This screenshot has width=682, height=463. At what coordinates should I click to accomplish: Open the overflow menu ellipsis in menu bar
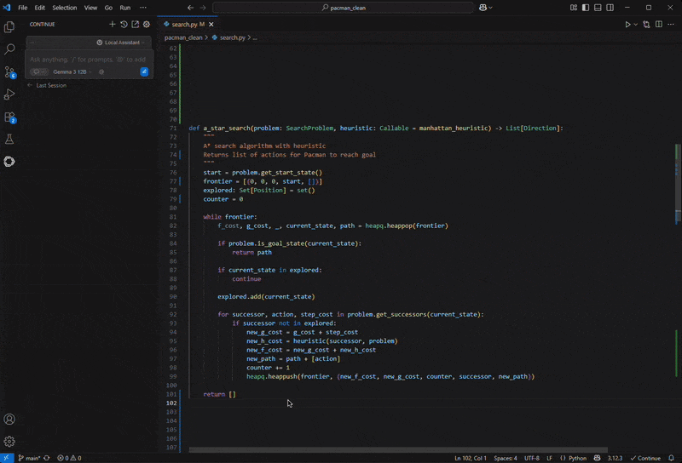point(142,8)
